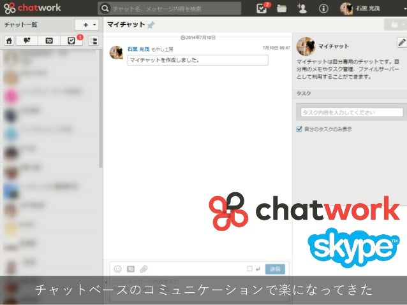Toggle 自分のタスクのみ表示 checkbox
Image resolution: width=407 pixels, height=305 pixels.
click(x=299, y=129)
